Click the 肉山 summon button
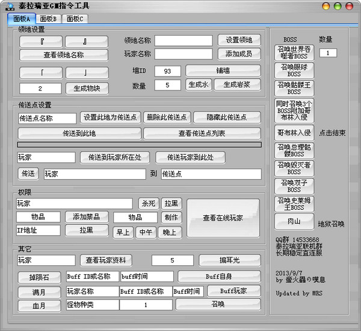 click(294, 220)
